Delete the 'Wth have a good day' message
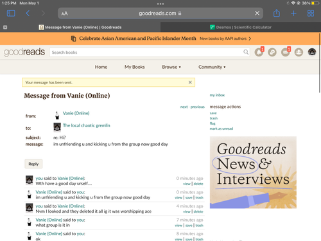This screenshot has width=321, height=241. point(198,184)
